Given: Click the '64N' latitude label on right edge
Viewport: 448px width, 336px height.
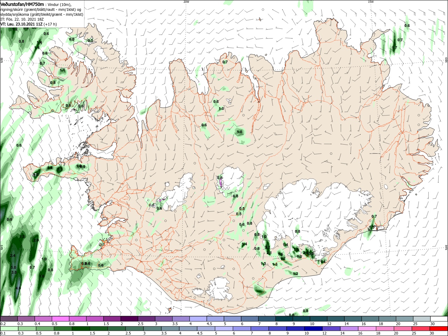Looking at the screenshot, I should [446, 247].
